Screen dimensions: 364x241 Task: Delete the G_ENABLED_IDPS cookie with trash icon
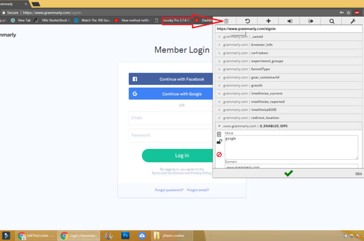pyautogui.click(x=219, y=134)
